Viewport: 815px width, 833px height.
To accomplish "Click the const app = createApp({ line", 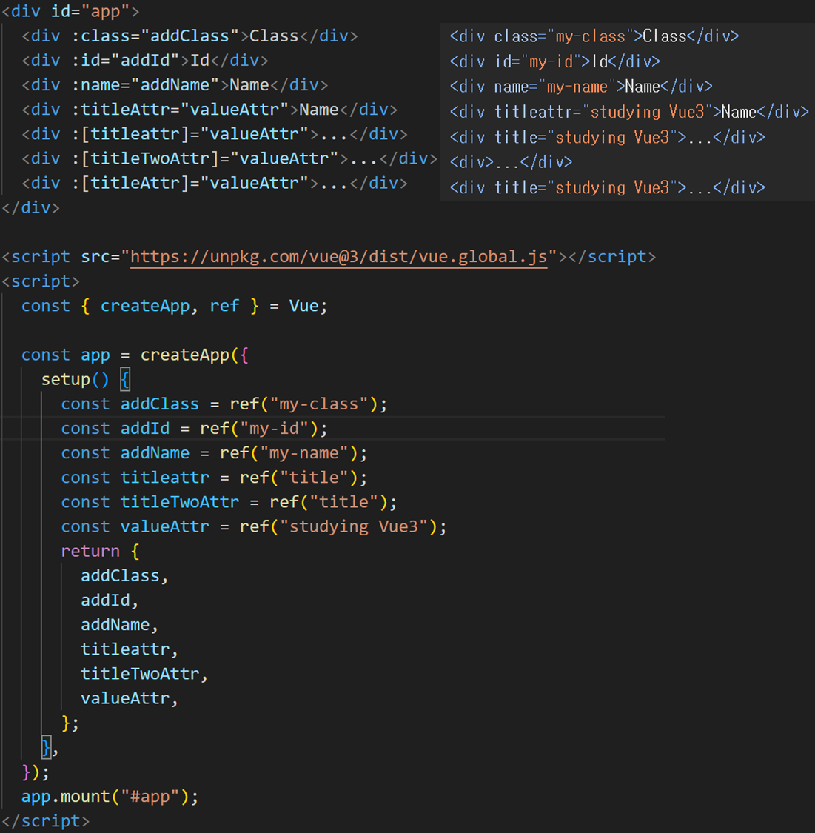I will click(135, 355).
